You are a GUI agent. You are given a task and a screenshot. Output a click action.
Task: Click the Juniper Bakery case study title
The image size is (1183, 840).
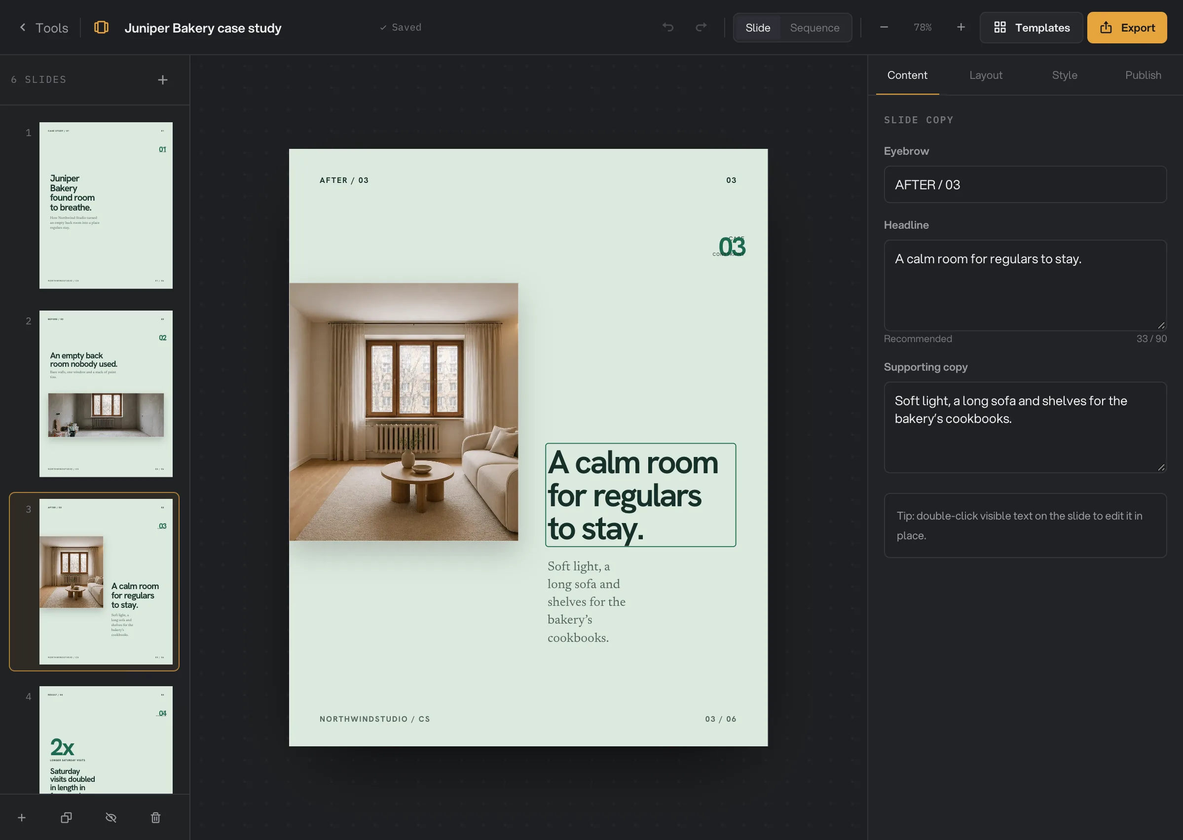point(203,28)
